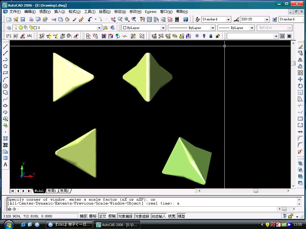Click the Make Object's Layer Current icon
The height and width of the screenshot is (229, 306).
105,28
